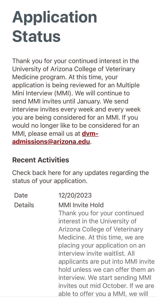Click 'applicants are put into MMI invite' line
This screenshot has height=298, width=157.
(x=107, y=262)
